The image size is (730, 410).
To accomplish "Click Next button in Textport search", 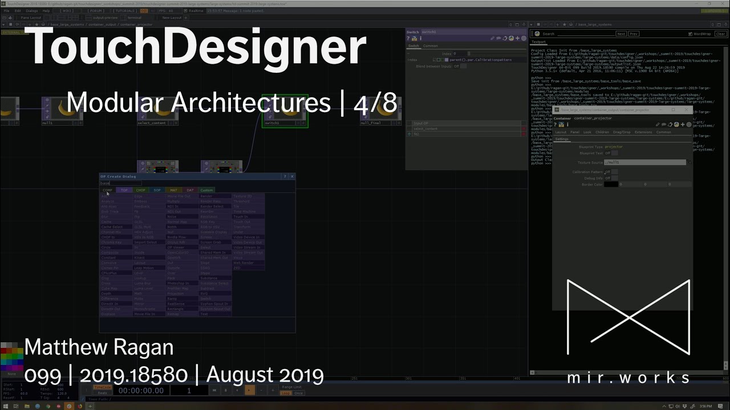I will [621, 34].
